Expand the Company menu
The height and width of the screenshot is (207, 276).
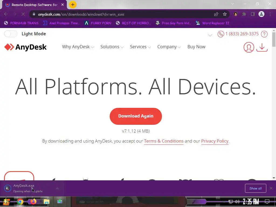[x=169, y=47]
